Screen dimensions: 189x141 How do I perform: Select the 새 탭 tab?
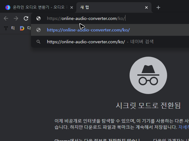(114, 7)
